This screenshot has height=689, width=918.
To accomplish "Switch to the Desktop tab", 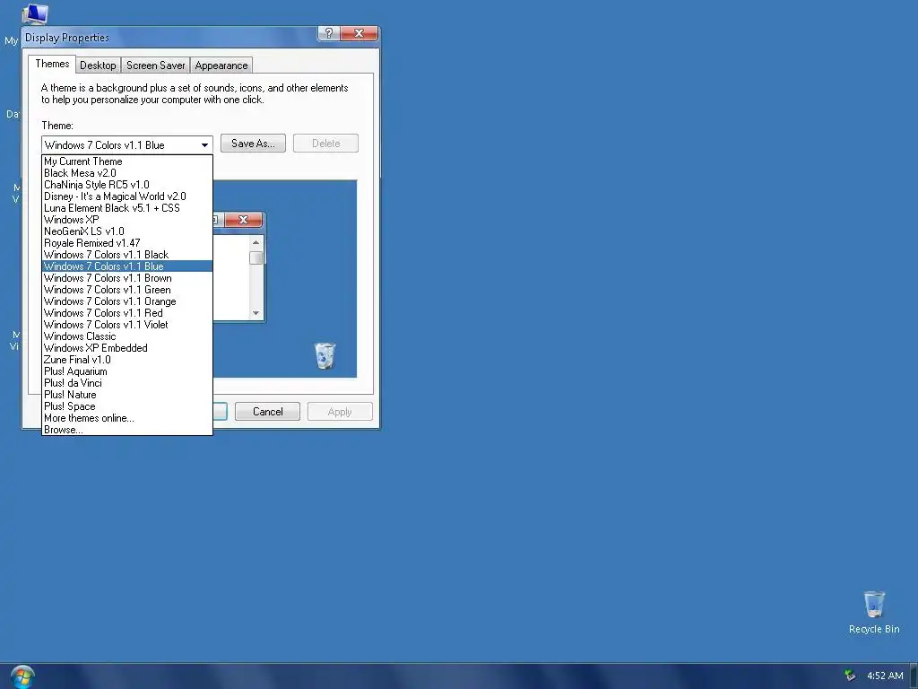I will tap(98, 65).
